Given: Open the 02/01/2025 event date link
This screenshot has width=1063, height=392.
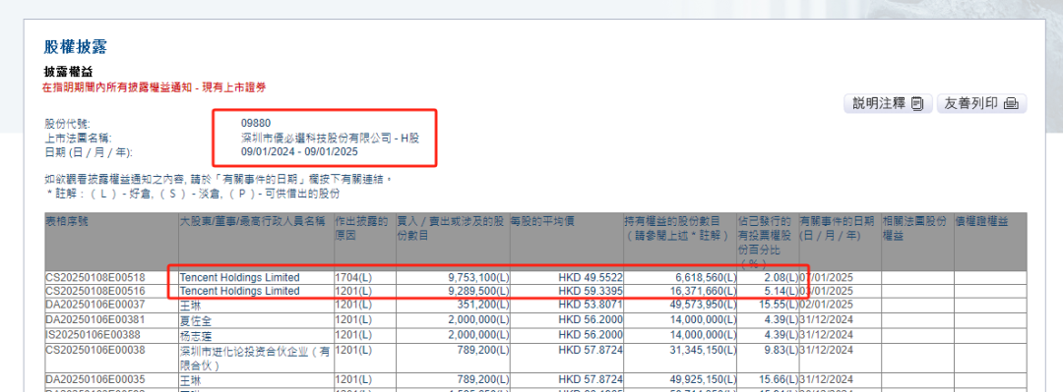Looking at the screenshot, I should (827, 305).
